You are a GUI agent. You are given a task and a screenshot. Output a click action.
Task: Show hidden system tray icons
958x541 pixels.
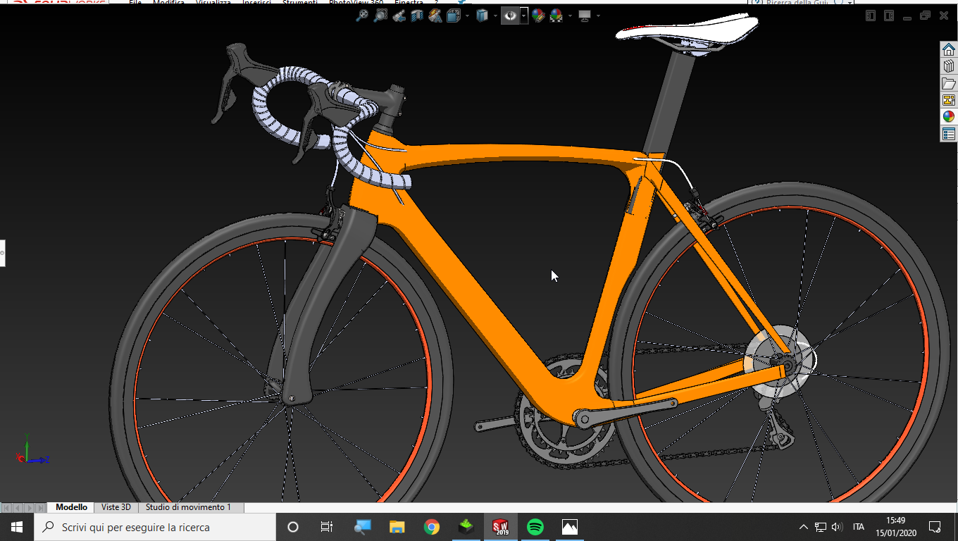point(804,527)
